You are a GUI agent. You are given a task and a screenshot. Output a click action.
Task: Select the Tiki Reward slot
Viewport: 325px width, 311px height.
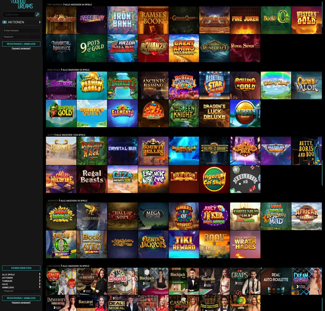(x=184, y=244)
